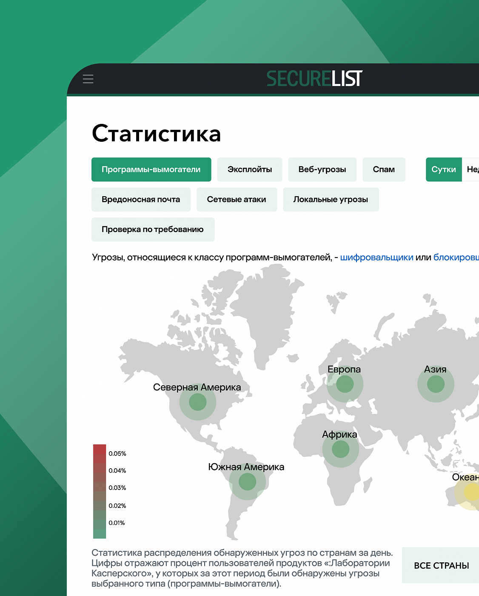This screenshot has height=596, width=479.
Task: Select the Спам category tab
Action: [x=384, y=169]
